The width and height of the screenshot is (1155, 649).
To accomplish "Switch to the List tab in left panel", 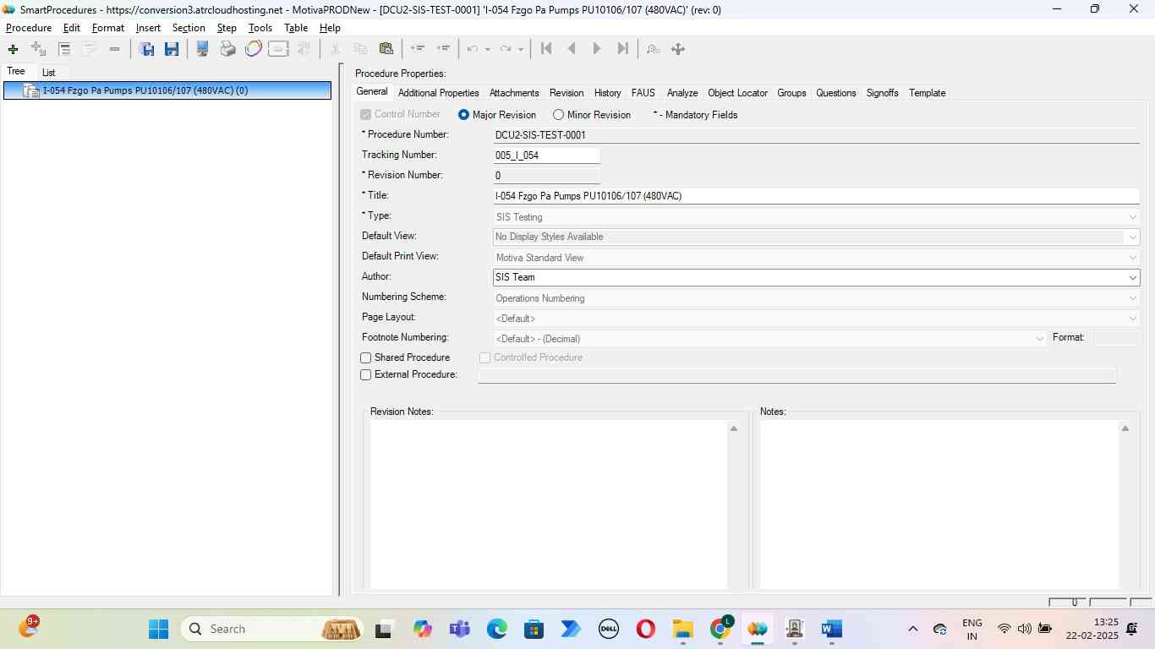I will tap(48, 73).
